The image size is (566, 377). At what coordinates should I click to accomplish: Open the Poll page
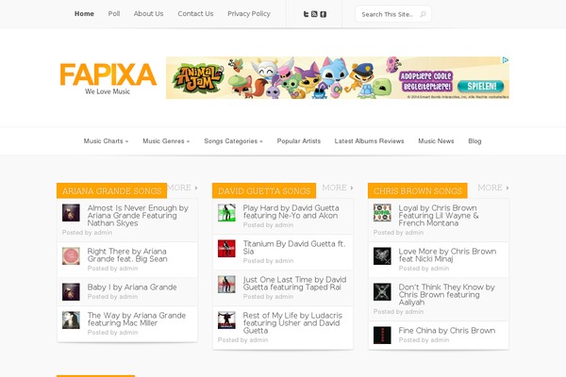click(114, 14)
